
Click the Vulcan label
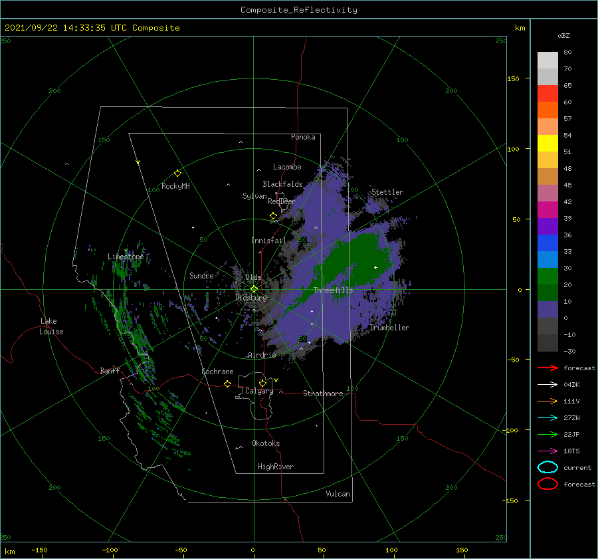[338, 494]
